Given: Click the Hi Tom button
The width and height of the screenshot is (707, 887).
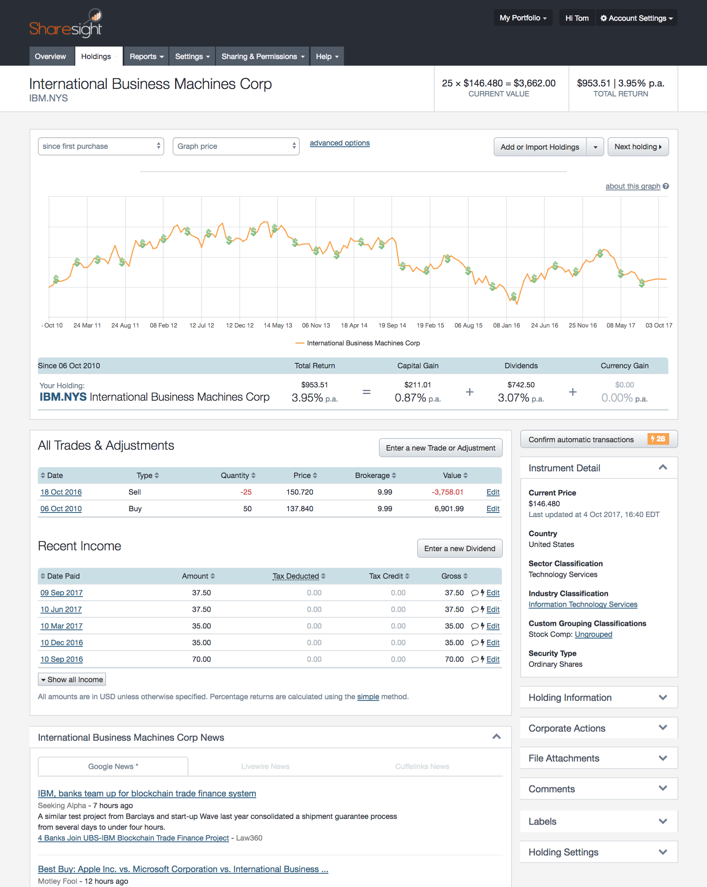Looking at the screenshot, I should click(x=577, y=18).
